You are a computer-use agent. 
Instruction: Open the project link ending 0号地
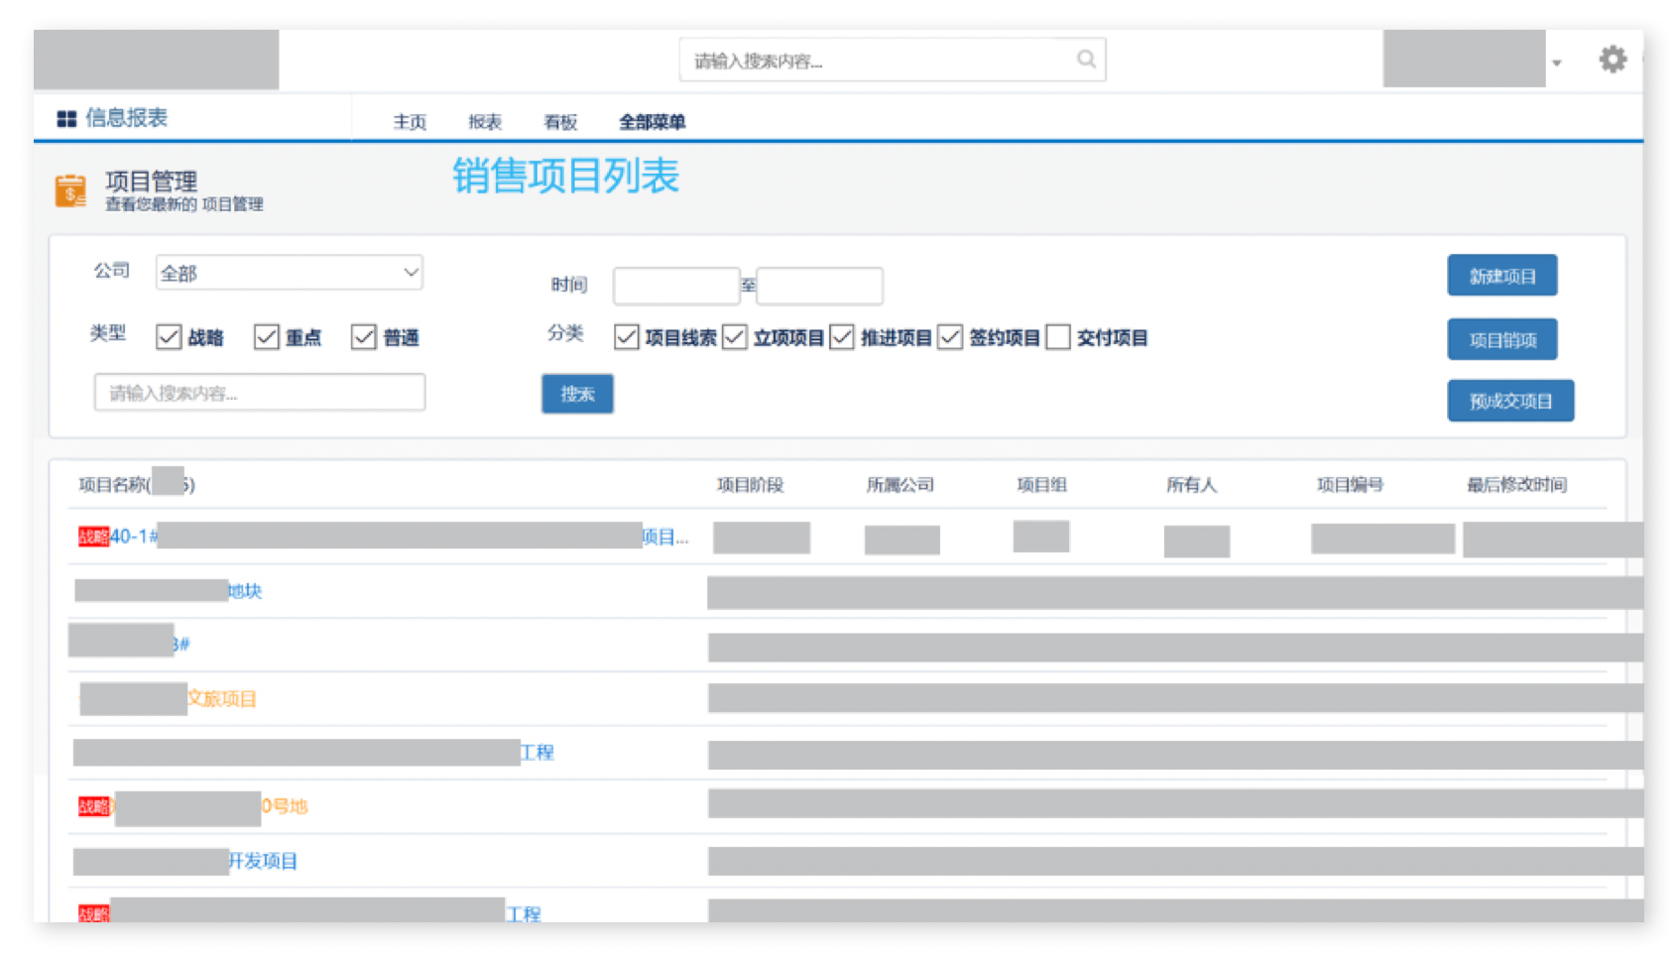193,806
